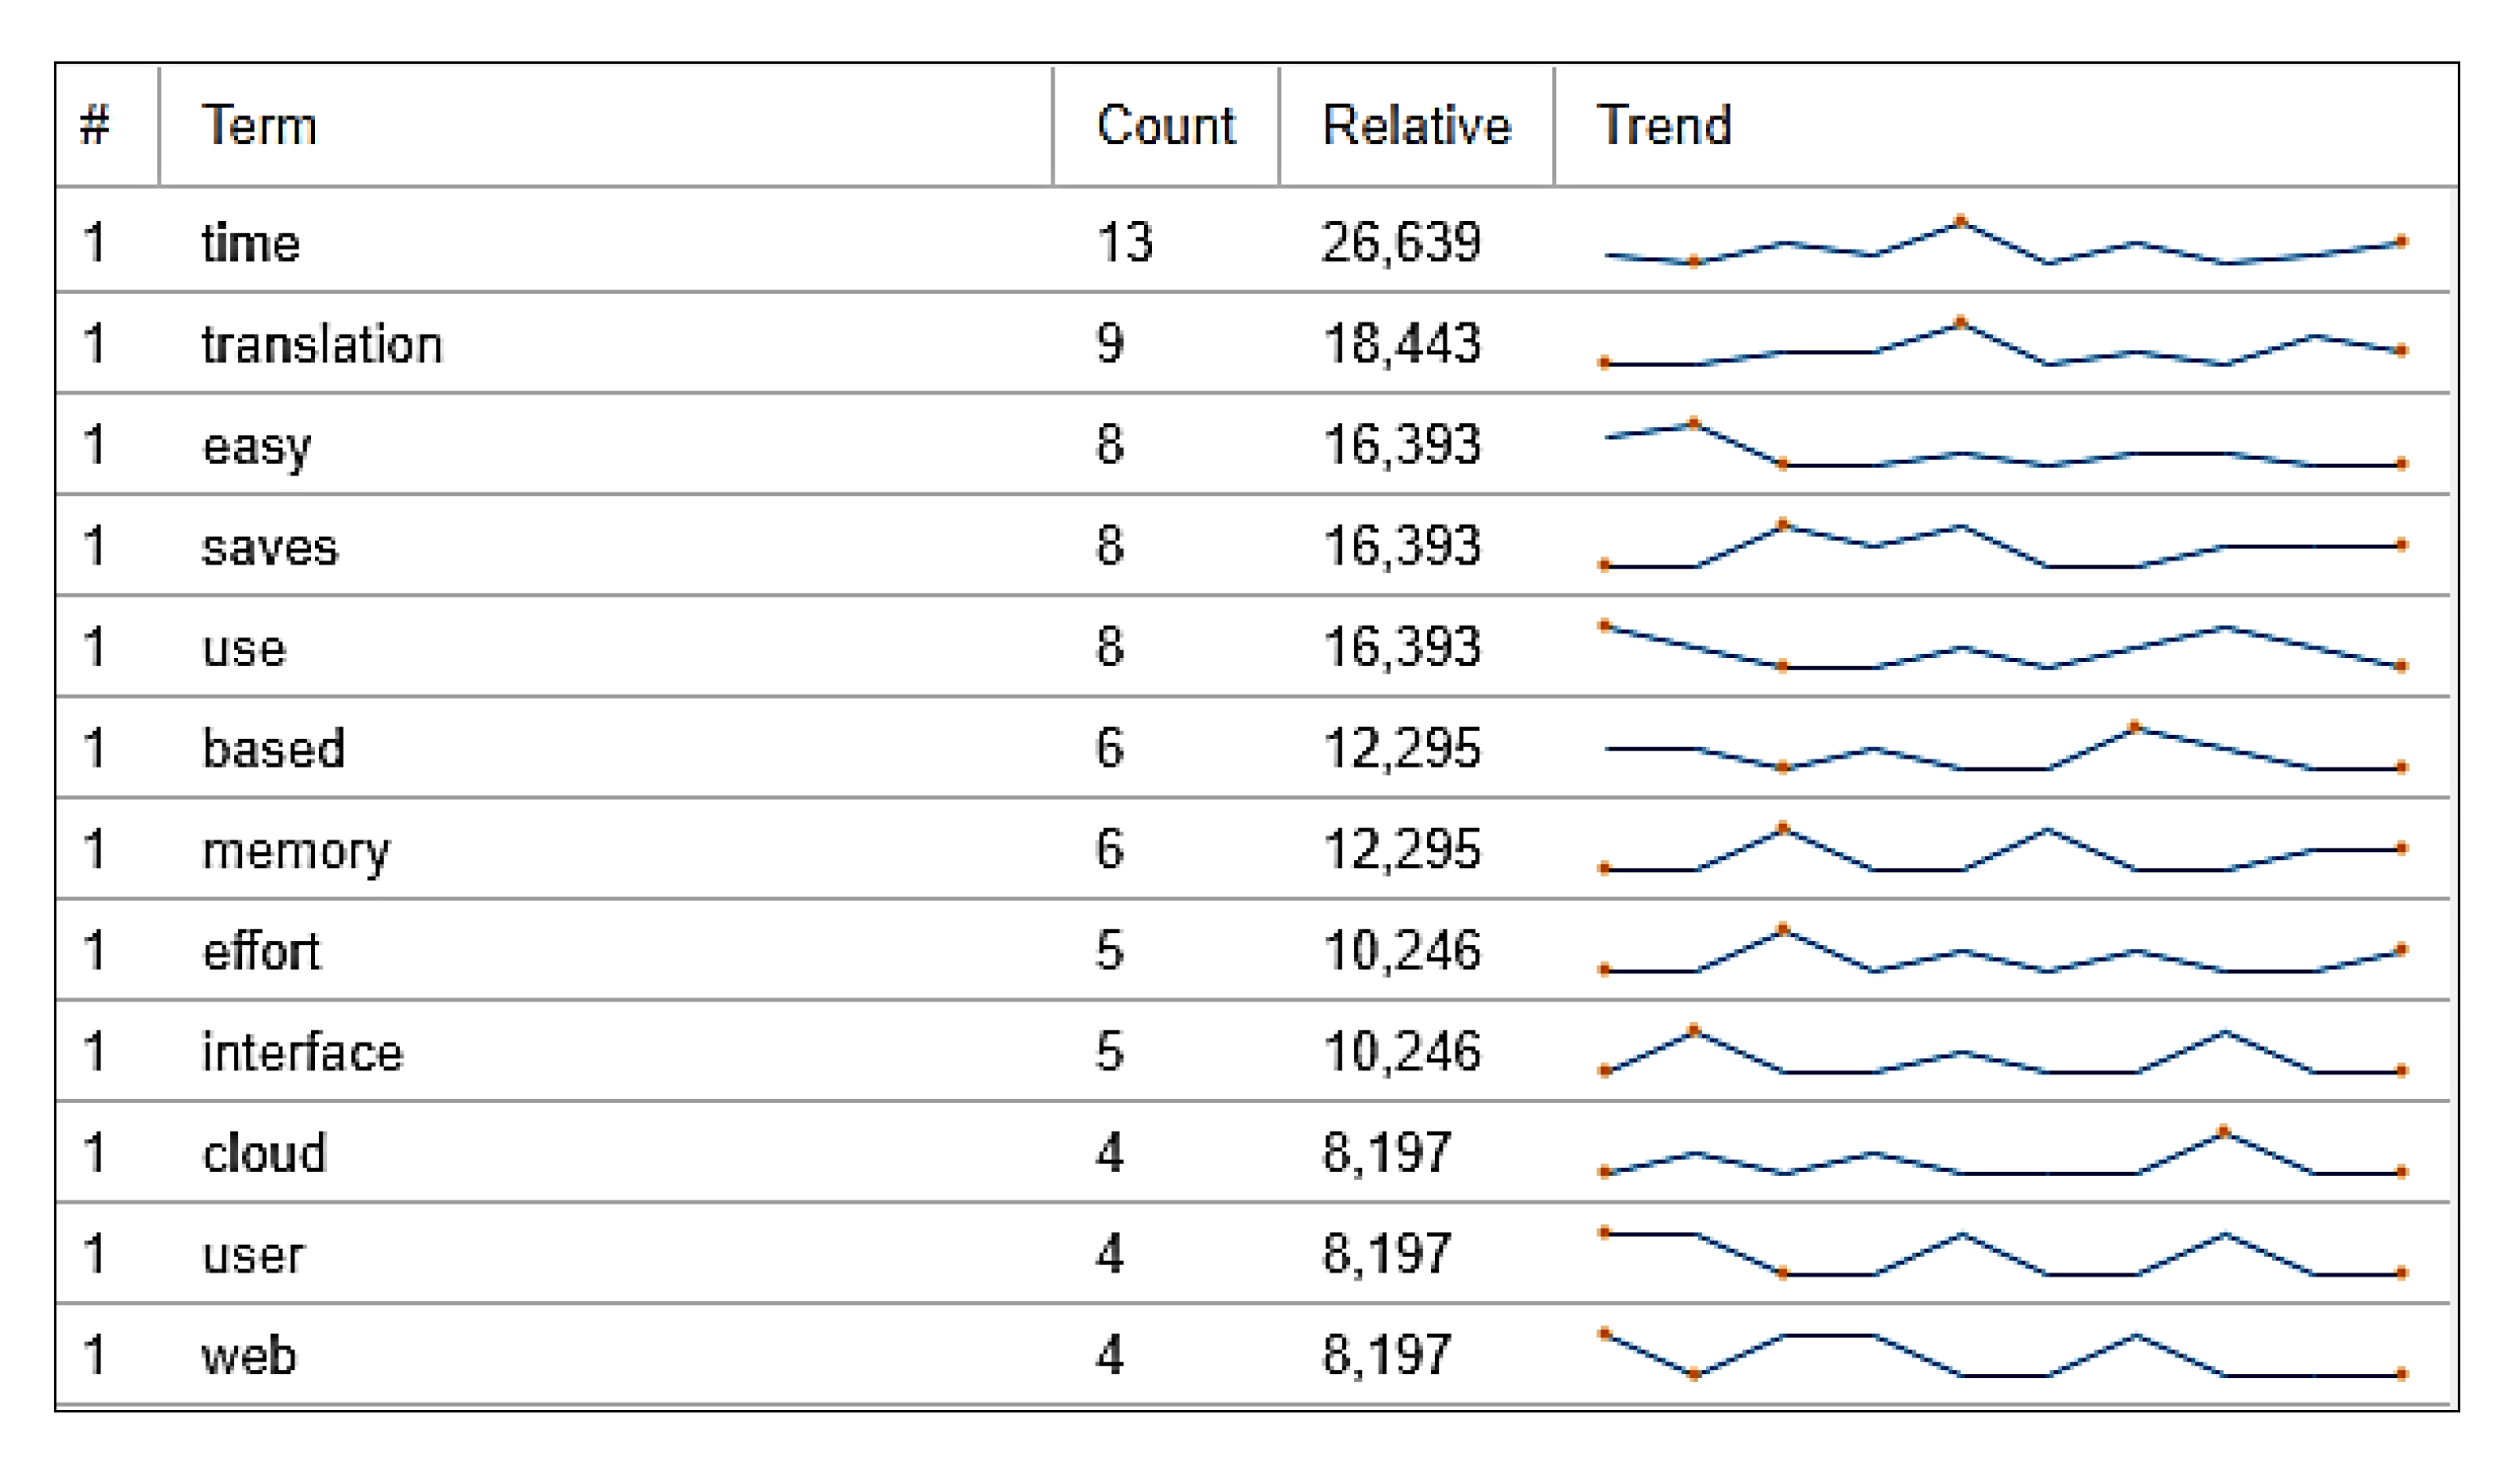
Task: Click the term 'translation'
Action: [x=322, y=345]
